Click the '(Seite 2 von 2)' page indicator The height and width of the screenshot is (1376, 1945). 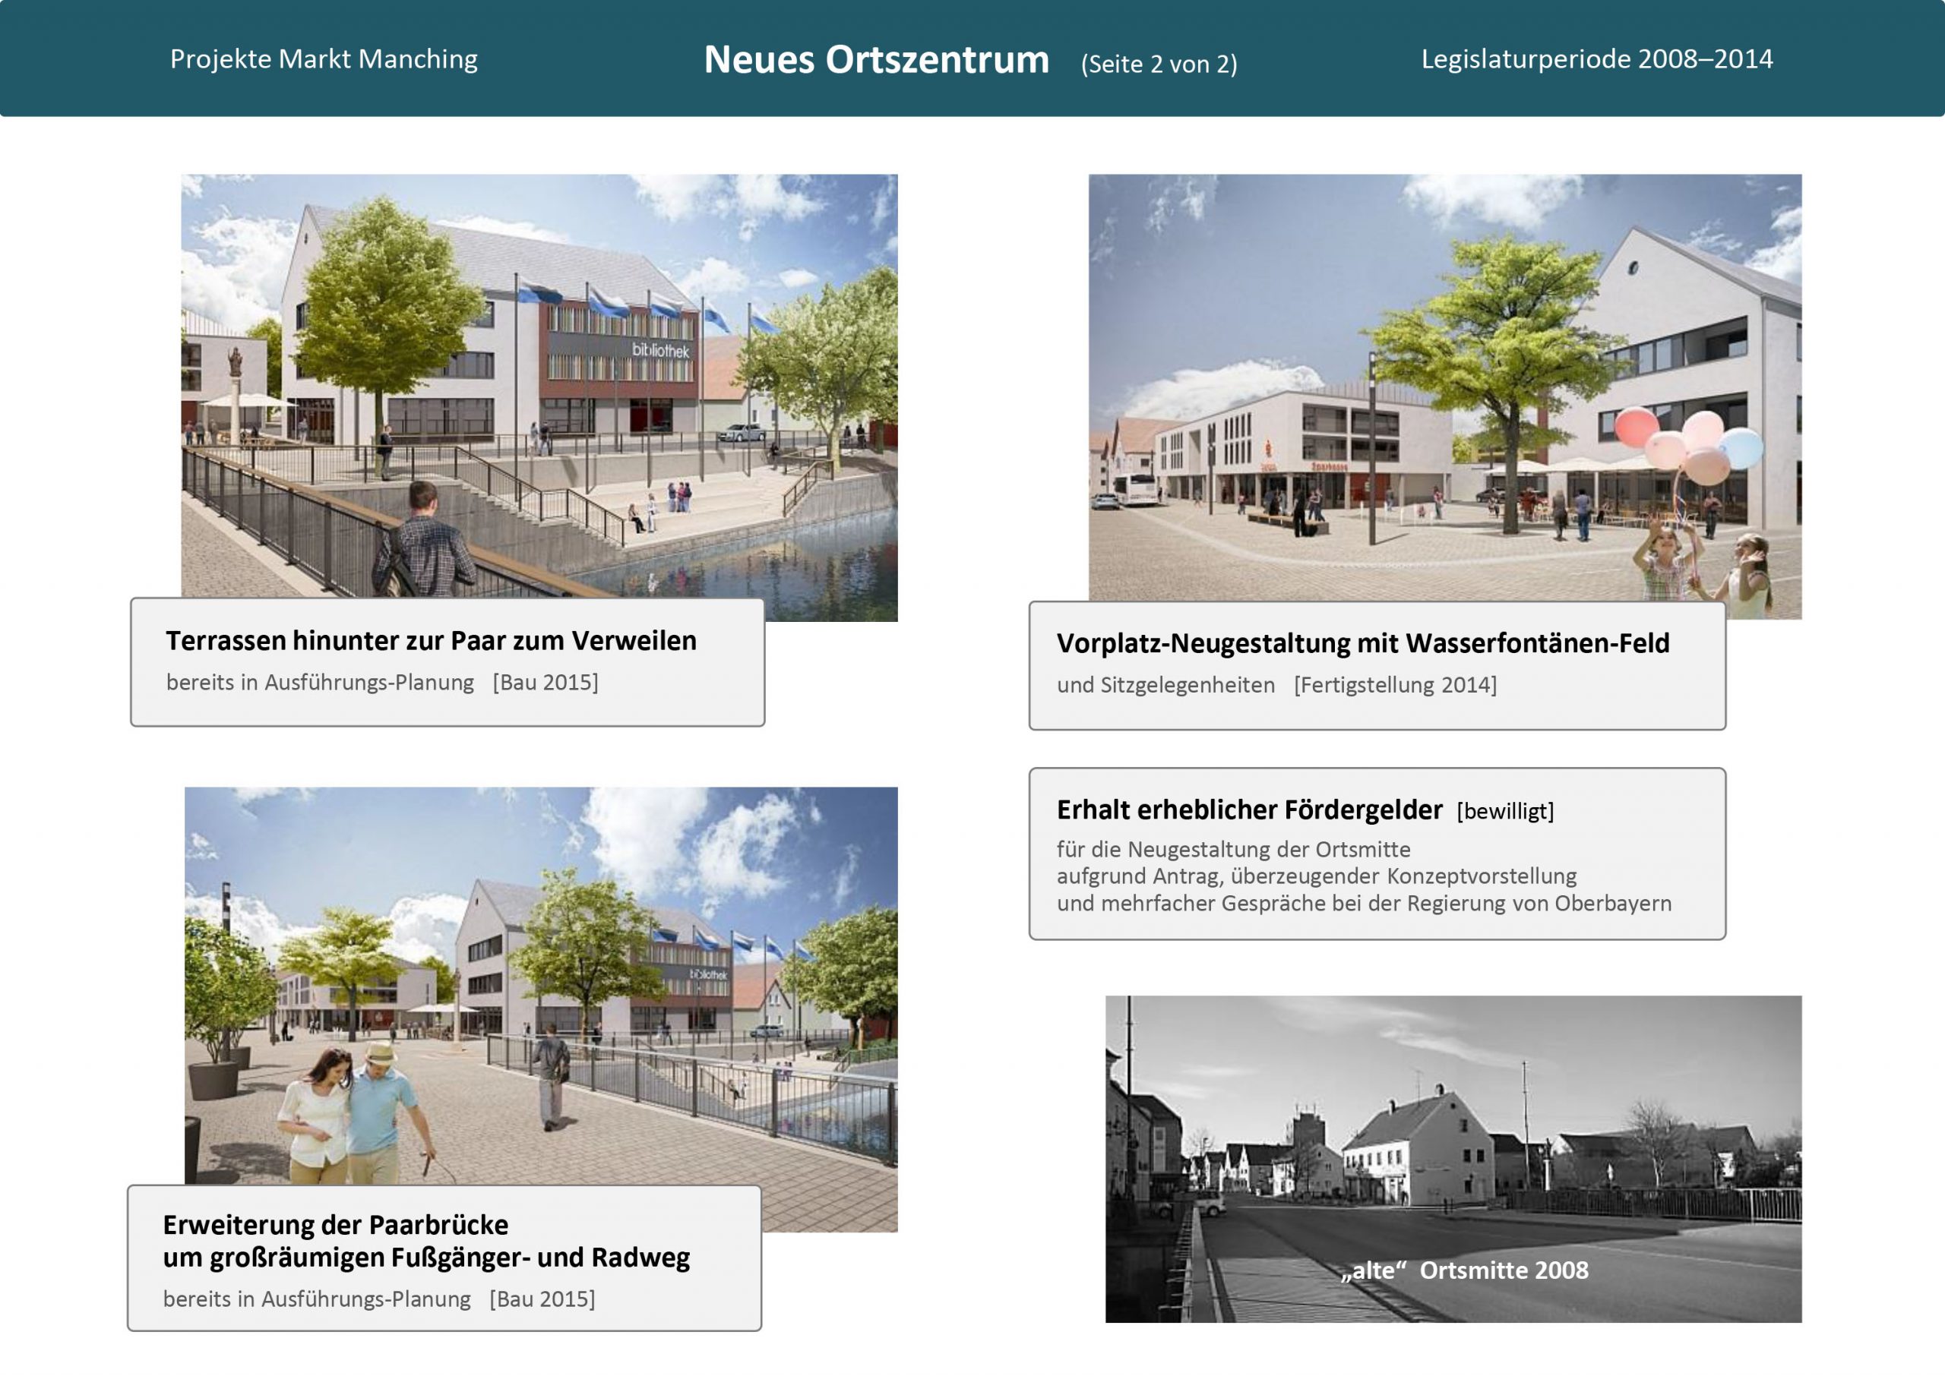click(1159, 65)
